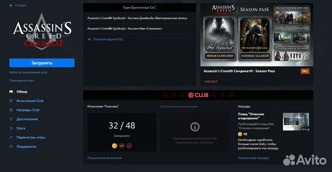Click the red circle icon next to XP

pos(129,146)
